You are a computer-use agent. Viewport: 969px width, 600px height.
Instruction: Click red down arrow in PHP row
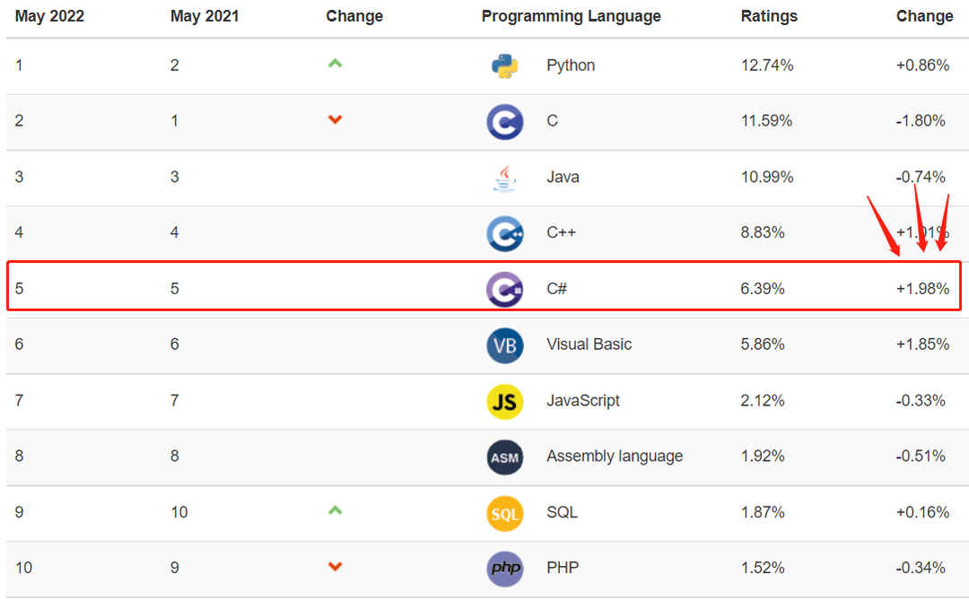(x=335, y=566)
